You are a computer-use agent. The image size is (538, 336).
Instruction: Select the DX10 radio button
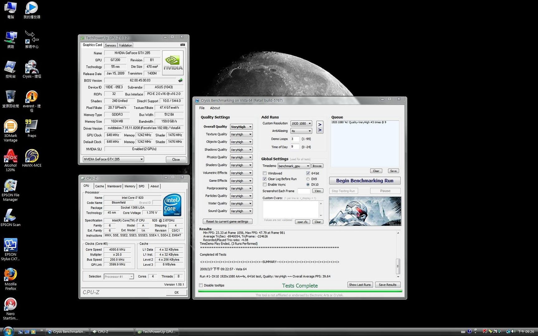coord(308,184)
